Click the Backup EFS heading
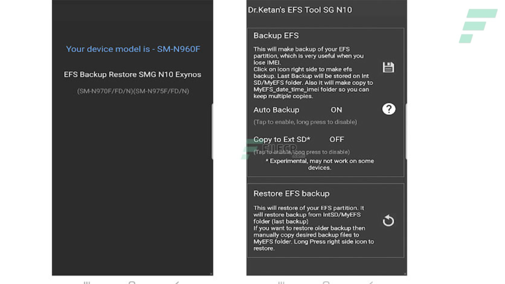Image resolution: width=505 pixels, height=284 pixels. click(276, 35)
